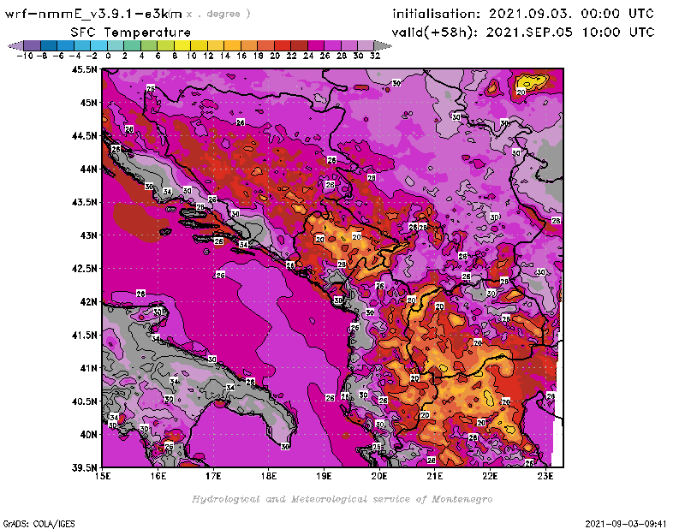
Task: Click the gray arrow end above 32
Action: [383, 45]
